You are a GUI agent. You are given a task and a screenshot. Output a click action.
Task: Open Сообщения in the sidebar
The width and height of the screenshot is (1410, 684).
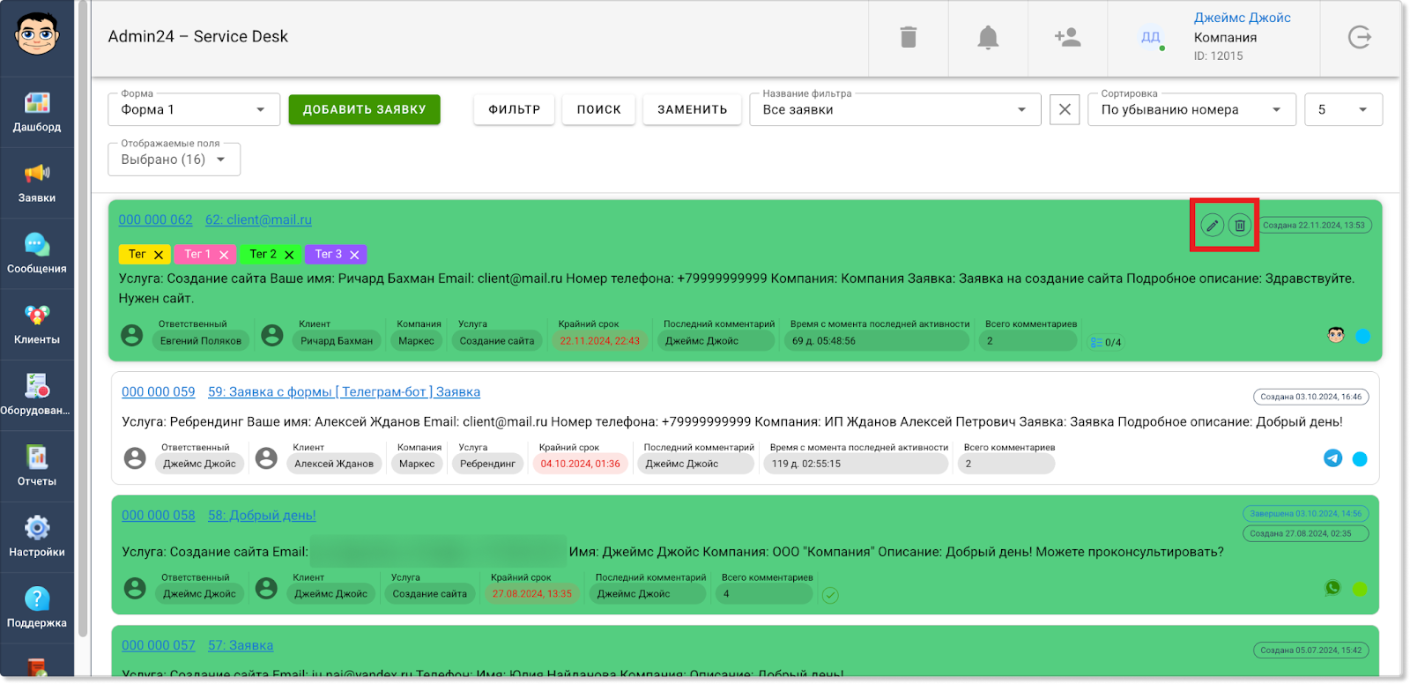(x=37, y=254)
